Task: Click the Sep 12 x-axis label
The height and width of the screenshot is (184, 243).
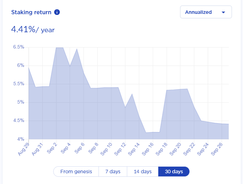Action: tap(120, 149)
